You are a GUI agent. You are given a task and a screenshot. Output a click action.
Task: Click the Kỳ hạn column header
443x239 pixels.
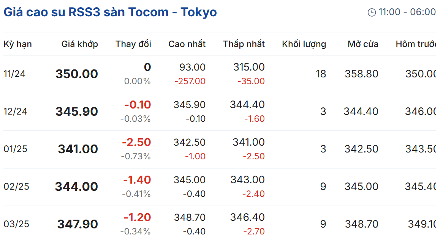click(17, 44)
